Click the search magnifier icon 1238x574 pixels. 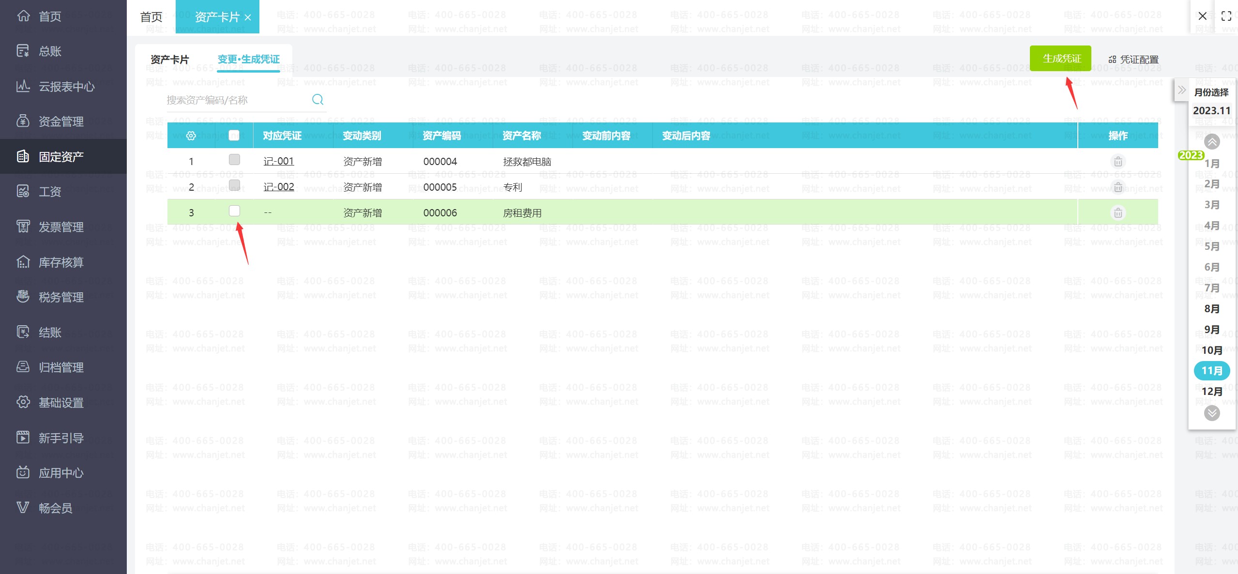click(317, 100)
